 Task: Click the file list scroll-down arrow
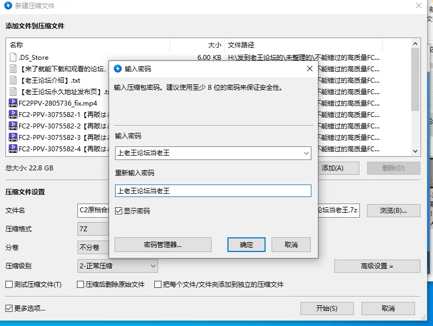click(x=415, y=151)
